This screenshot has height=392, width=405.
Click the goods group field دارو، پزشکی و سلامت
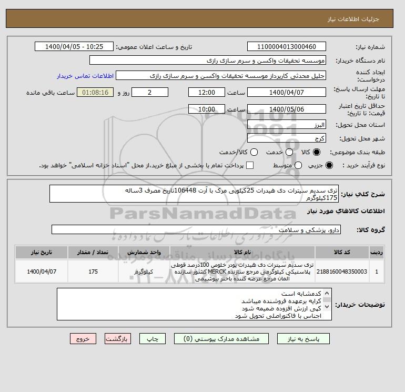pyautogui.click(x=196, y=229)
